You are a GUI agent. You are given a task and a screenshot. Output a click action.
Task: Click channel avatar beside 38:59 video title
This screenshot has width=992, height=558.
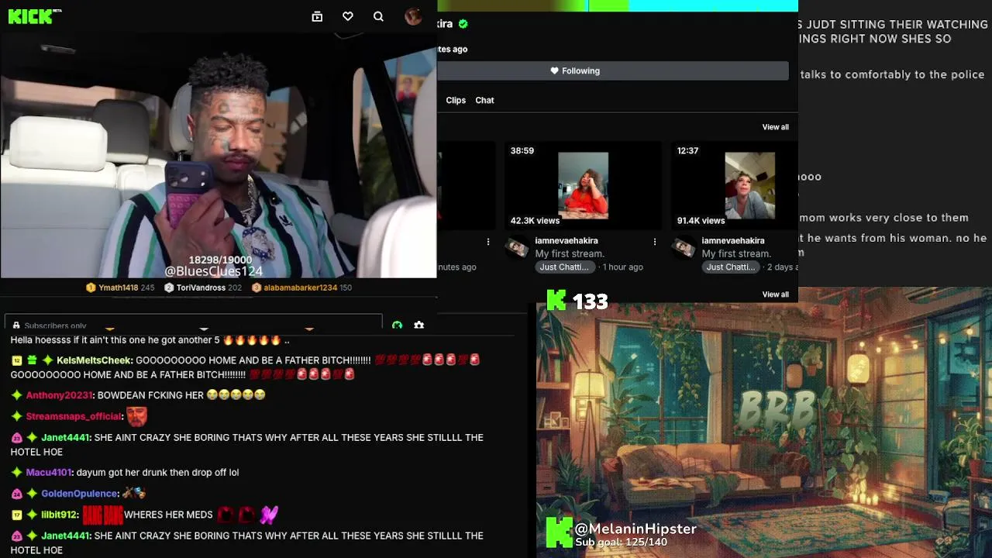517,248
